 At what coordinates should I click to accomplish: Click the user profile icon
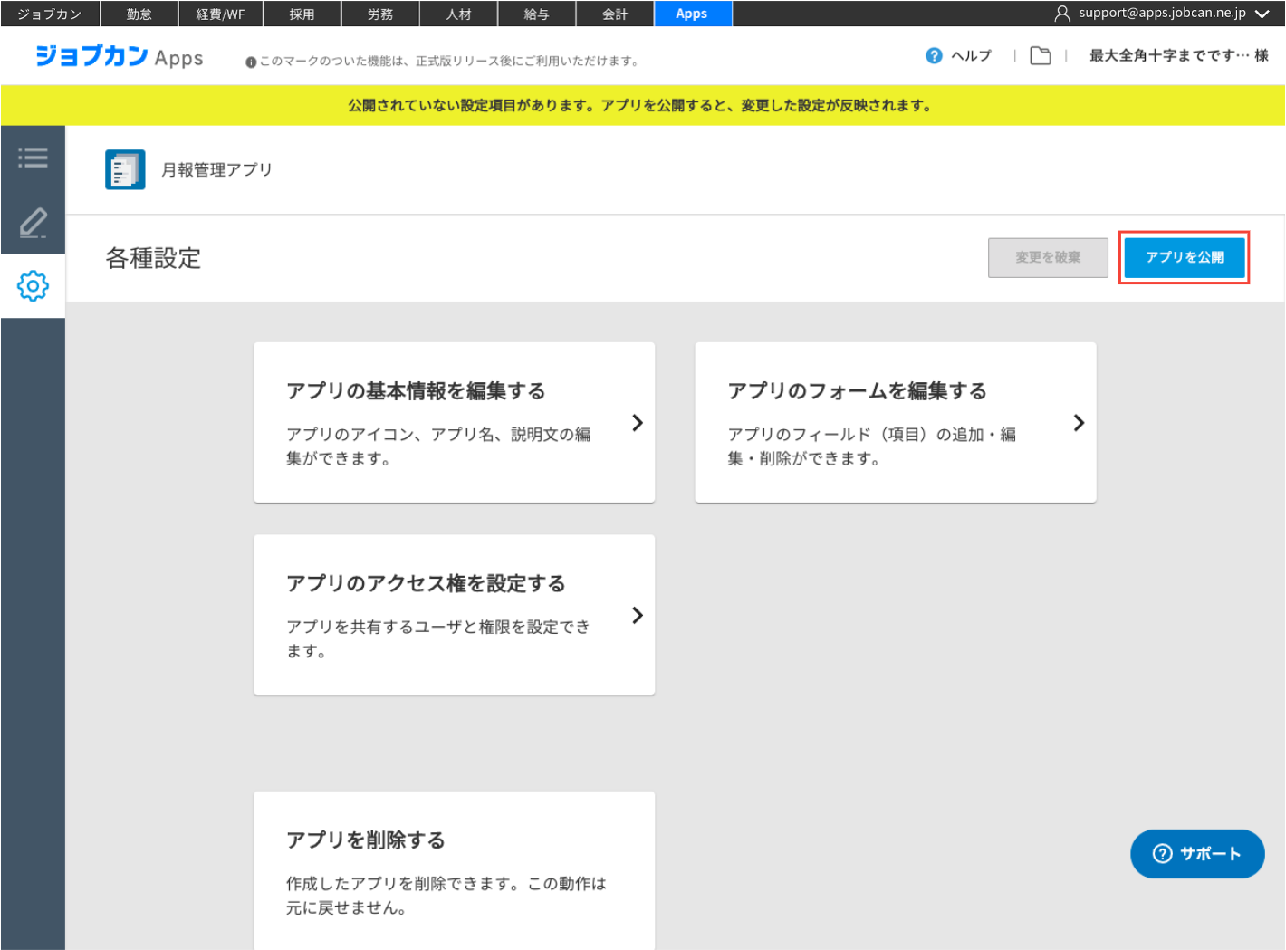click(1062, 14)
